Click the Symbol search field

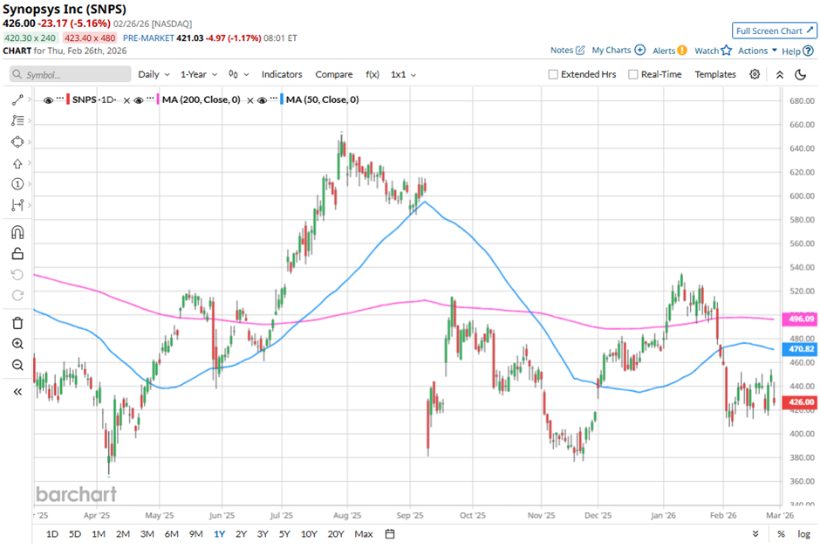(70, 75)
